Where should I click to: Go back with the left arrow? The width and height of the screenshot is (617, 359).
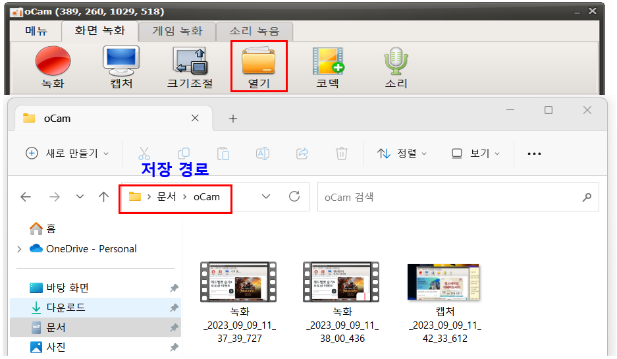pos(26,197)
